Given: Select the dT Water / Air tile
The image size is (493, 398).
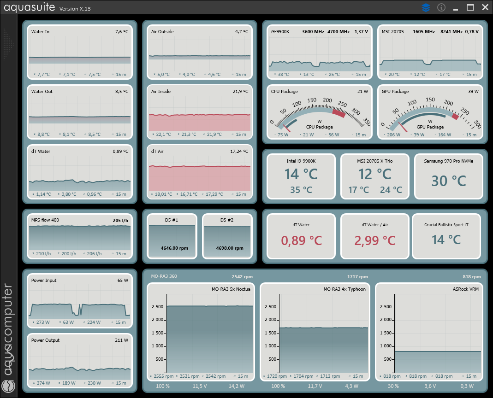Looking at the screenshot, I should 375,236.
